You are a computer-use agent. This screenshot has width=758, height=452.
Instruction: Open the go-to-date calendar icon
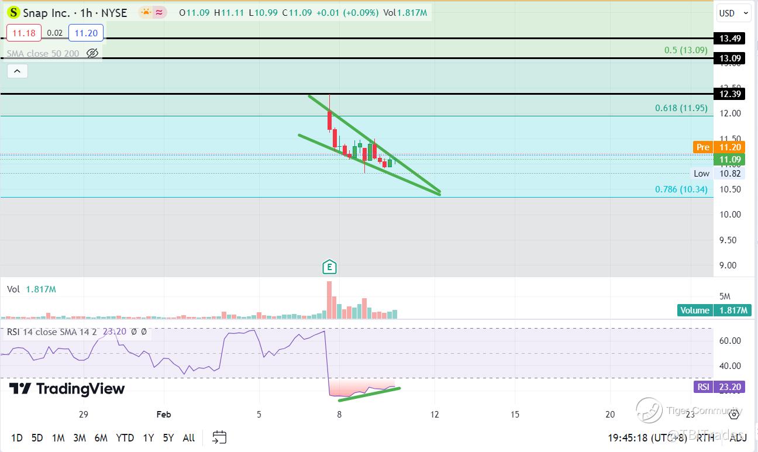219,437
